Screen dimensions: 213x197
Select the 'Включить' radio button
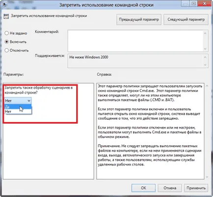(x=6, y=42)
